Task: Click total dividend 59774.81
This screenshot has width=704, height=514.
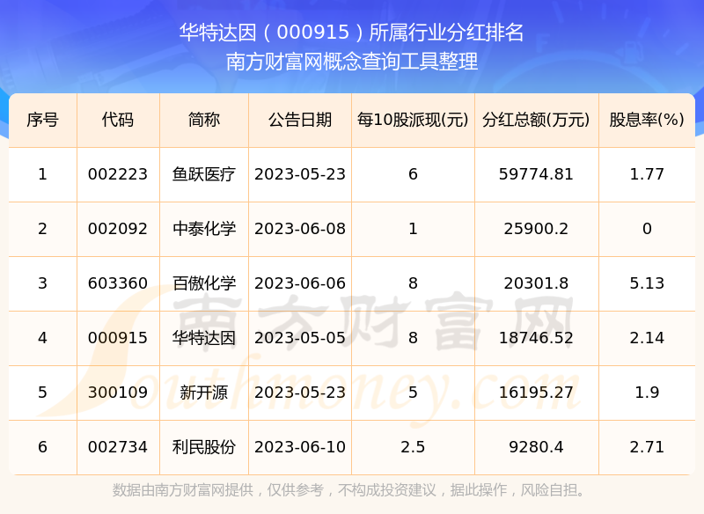Action: pos(536,174)
